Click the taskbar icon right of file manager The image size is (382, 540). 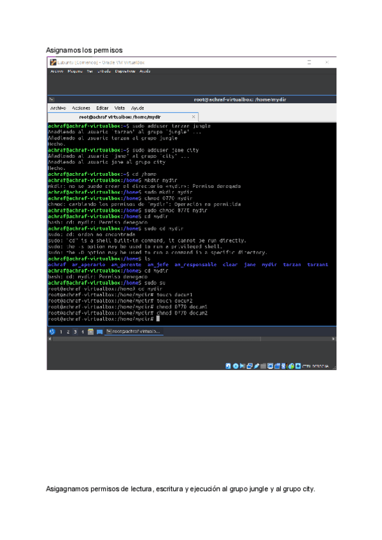pyautogui.click(x=99, y=332)
